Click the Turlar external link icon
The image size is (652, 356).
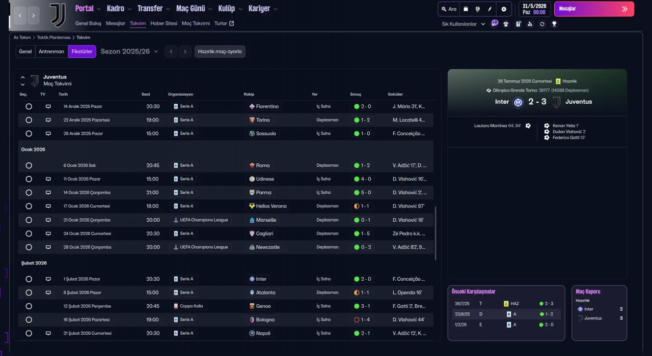[x=232, y=23]
